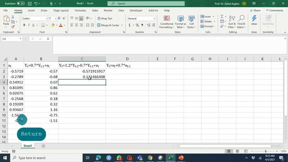Screen dimensions: 288x162
Task: Select the Sheet1 tab
Action: tap(28, 146)
